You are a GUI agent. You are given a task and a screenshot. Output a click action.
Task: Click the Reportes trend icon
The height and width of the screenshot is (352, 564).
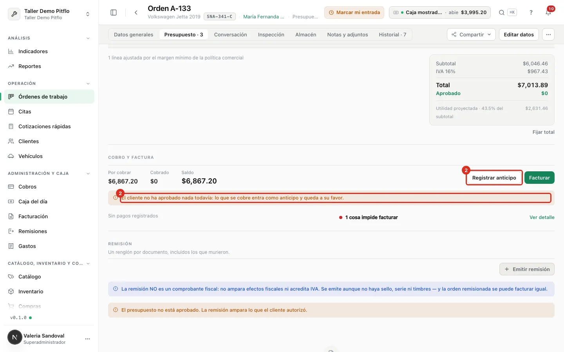tap(11, 66)
